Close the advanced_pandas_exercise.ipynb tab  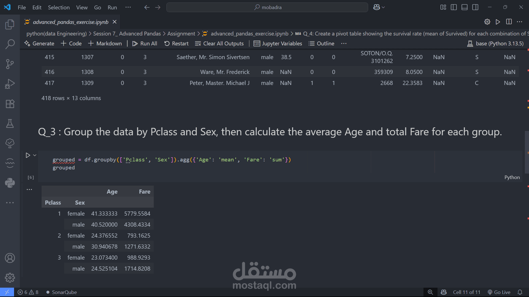click(x=115, y=22)
